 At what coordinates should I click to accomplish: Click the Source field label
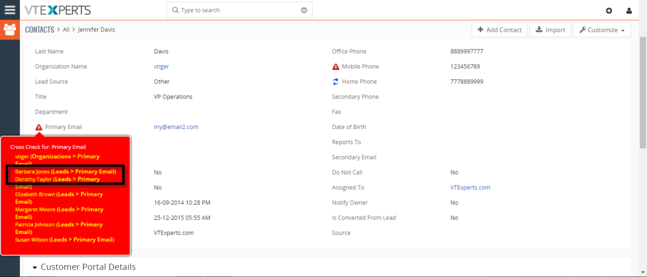pos(341,233)
